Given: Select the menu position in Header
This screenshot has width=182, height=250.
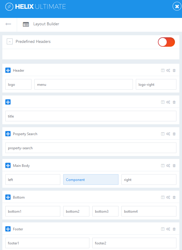Looking at the screenshot, I should 84,84.
